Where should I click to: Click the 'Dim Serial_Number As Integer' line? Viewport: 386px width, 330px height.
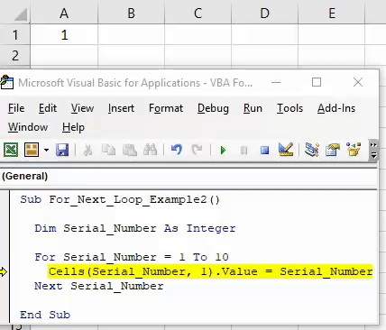[135, 228]
